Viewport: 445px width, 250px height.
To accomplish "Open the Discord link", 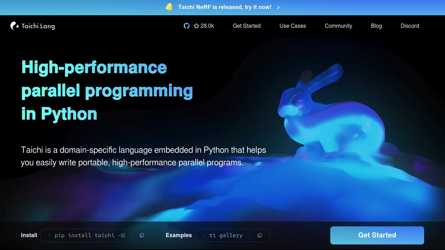I will (x=410, y=26).
